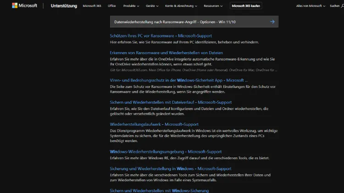Open Windows-Wiederherstellungsumgebung link
Viewport: 344px width, 193px height.
(166, 152)
